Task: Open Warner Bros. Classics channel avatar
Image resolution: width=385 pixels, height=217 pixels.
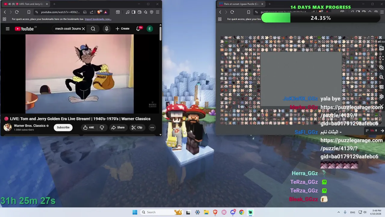Action: [x=8, y=127]
